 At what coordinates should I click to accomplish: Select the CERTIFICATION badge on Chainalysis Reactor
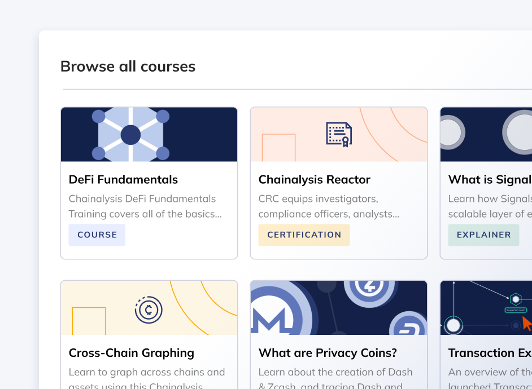(x=304, y=235)
